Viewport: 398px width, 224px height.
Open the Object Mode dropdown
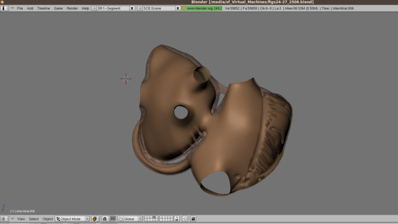pos(73,219)
